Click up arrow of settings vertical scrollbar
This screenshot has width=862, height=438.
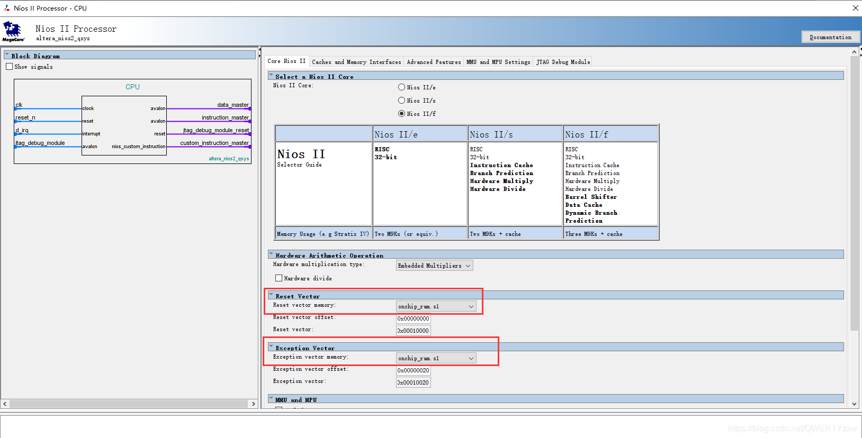click(x=854, y=52)
